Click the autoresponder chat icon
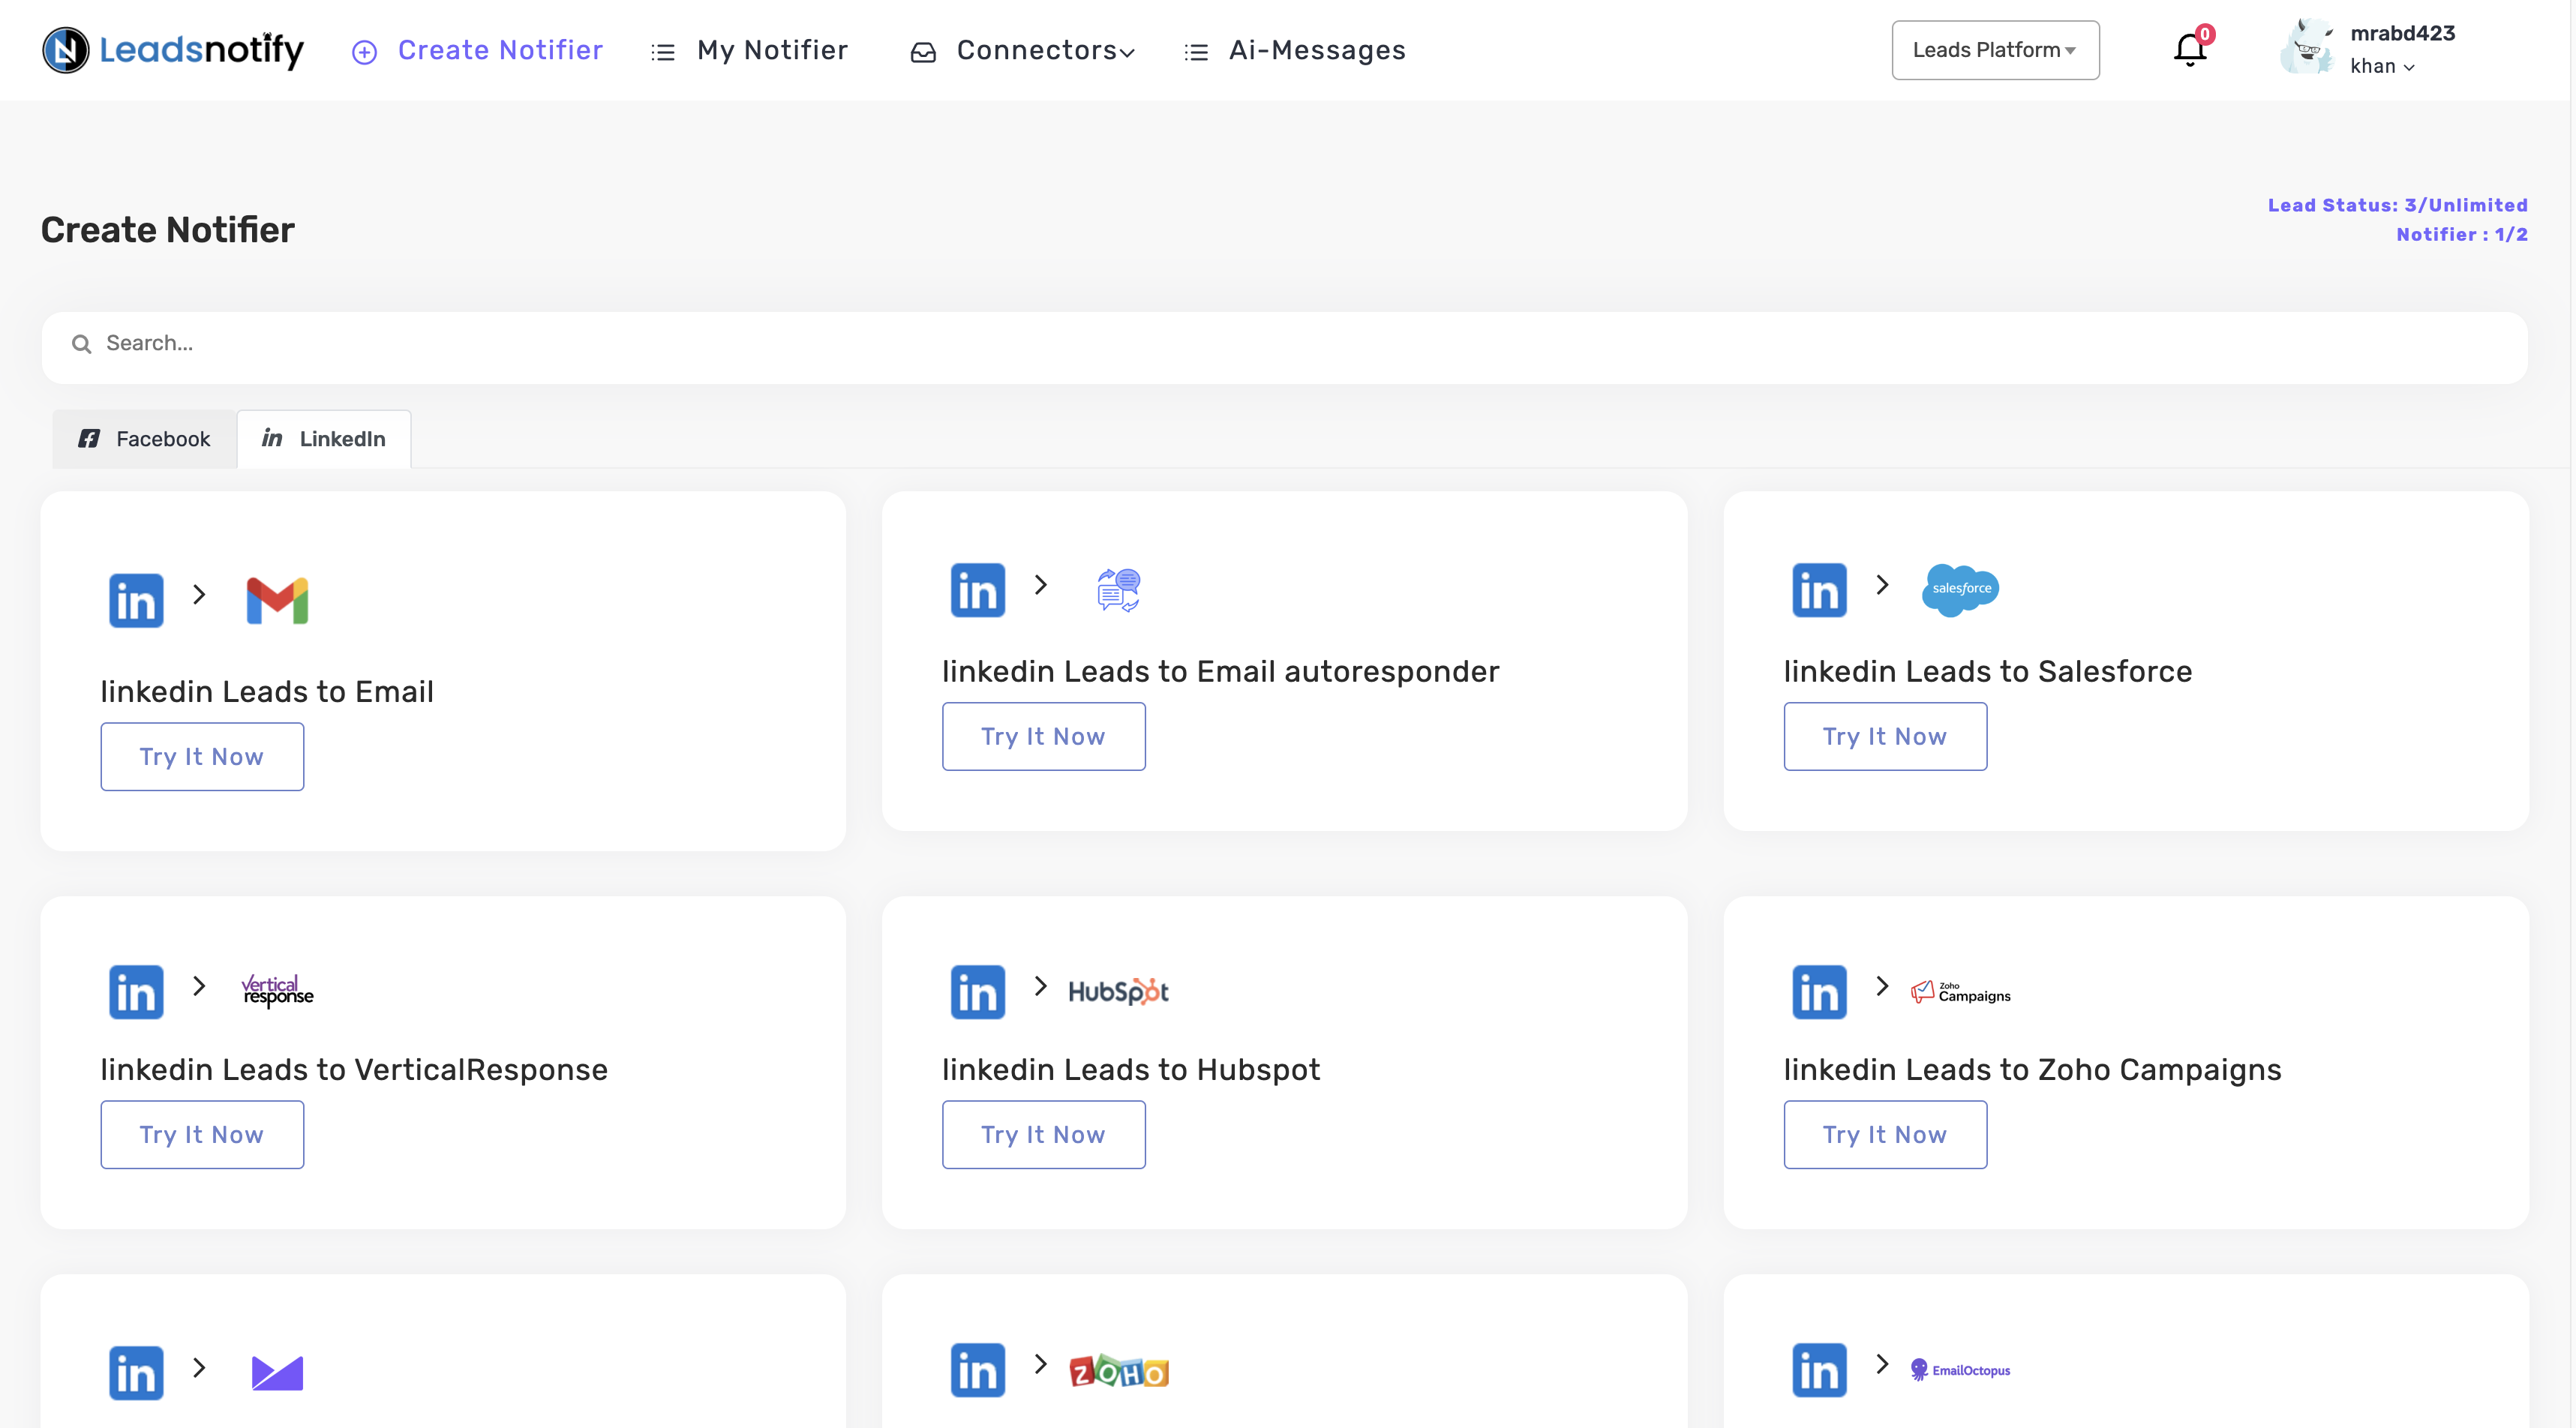Screen dimensions: 2576x1428 (x=1118, y=590)
